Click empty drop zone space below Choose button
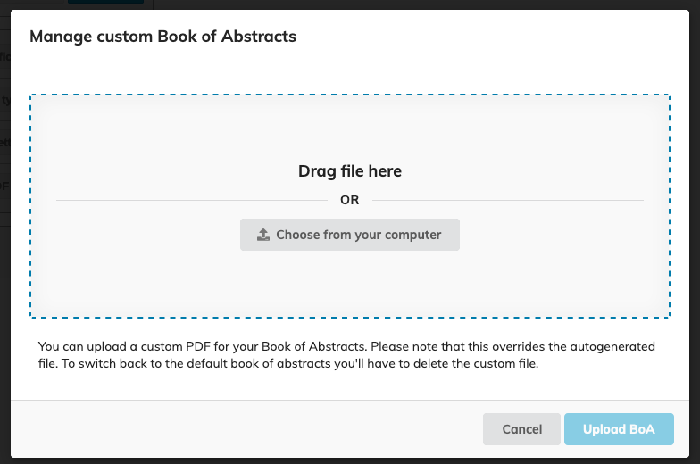This screenshot has height=464, width=700. [x=350, y=284]
